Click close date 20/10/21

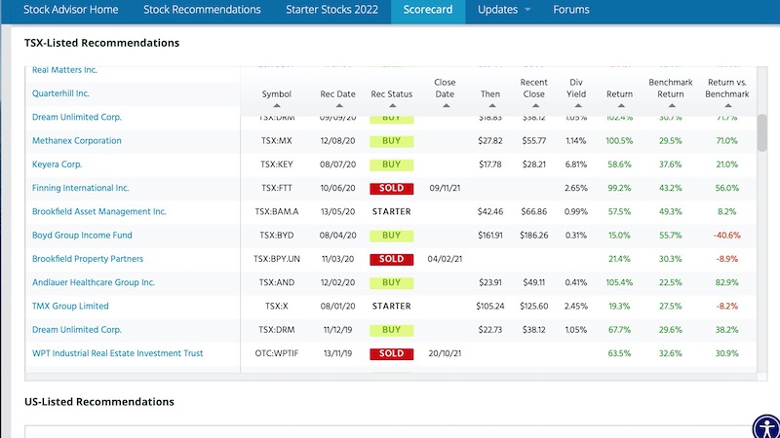(445, 353)
